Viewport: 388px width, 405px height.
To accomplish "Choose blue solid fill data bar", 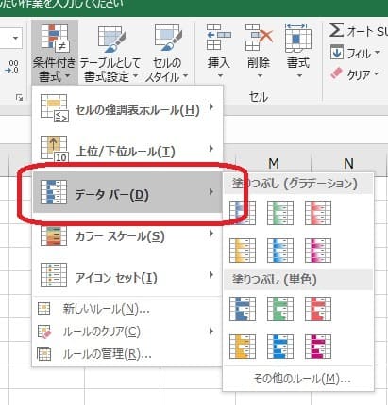I will (243, 309).
